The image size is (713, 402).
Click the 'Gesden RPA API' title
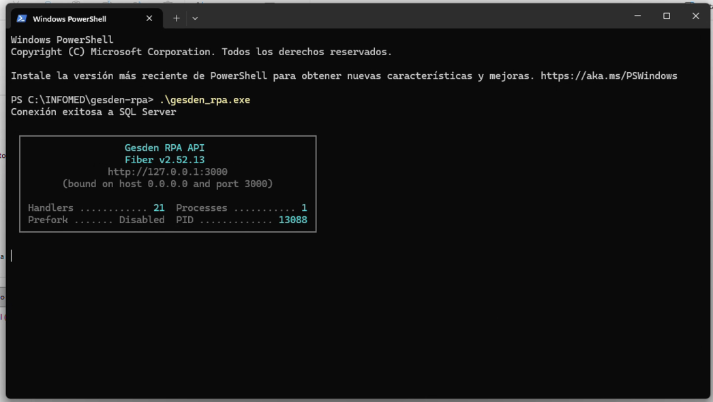tap(164, 148)
